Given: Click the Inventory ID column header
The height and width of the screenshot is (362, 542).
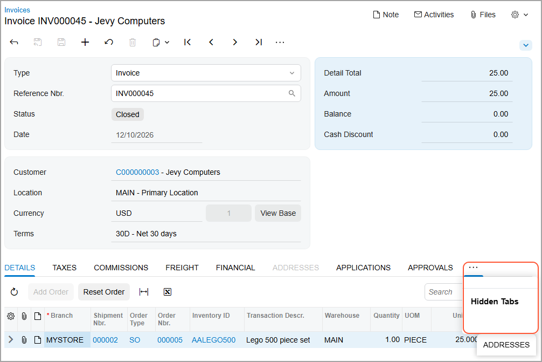Looking at the screenshot, I should click(x=217, y=319).
